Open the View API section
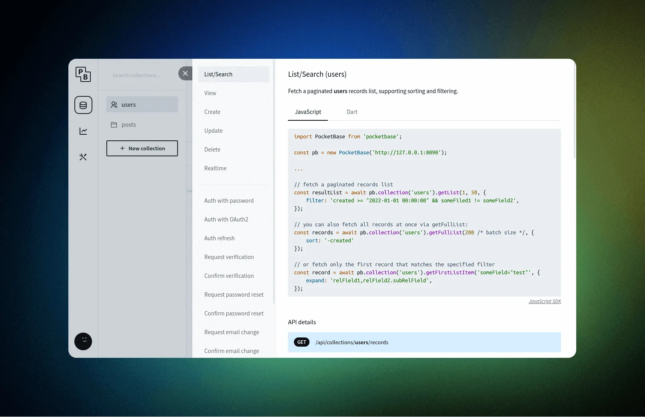Viewport: 645px width, 417px height. coord(234,93)
